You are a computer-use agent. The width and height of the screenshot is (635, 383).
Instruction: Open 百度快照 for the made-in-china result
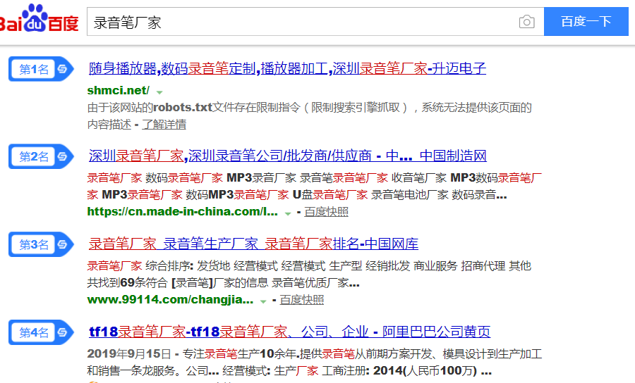[x=326, y=212]
